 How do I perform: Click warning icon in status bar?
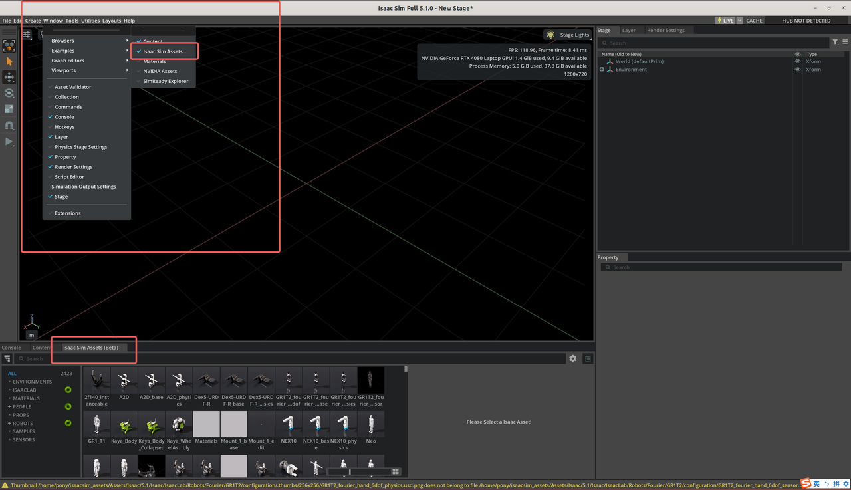point(5,485)
